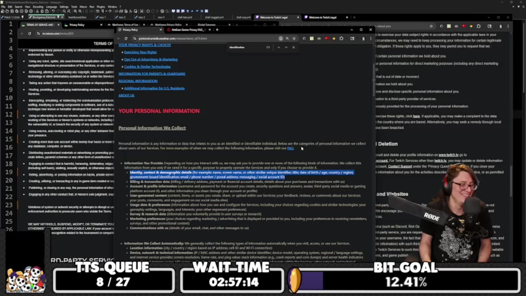The height and width of the screenshot is (296, 526).
Task: Open the three-dot menu of the front browser window
Action: click(371, 38)
